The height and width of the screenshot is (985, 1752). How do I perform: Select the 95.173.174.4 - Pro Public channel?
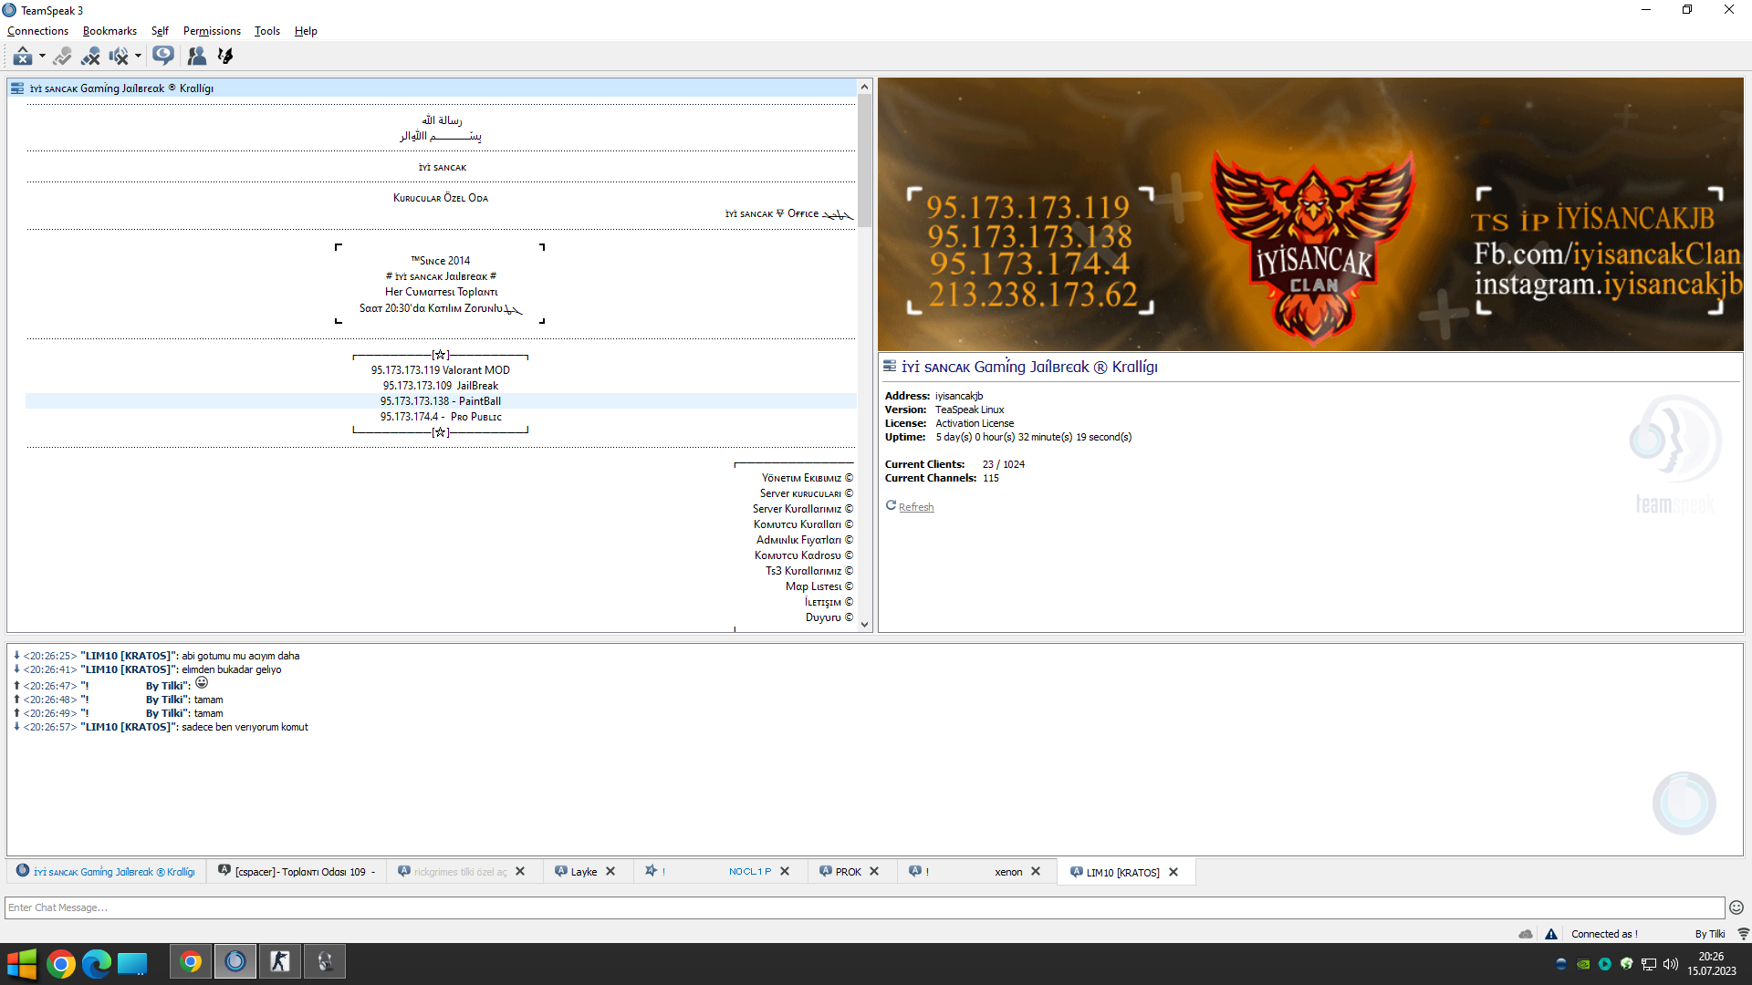[441, 417]
